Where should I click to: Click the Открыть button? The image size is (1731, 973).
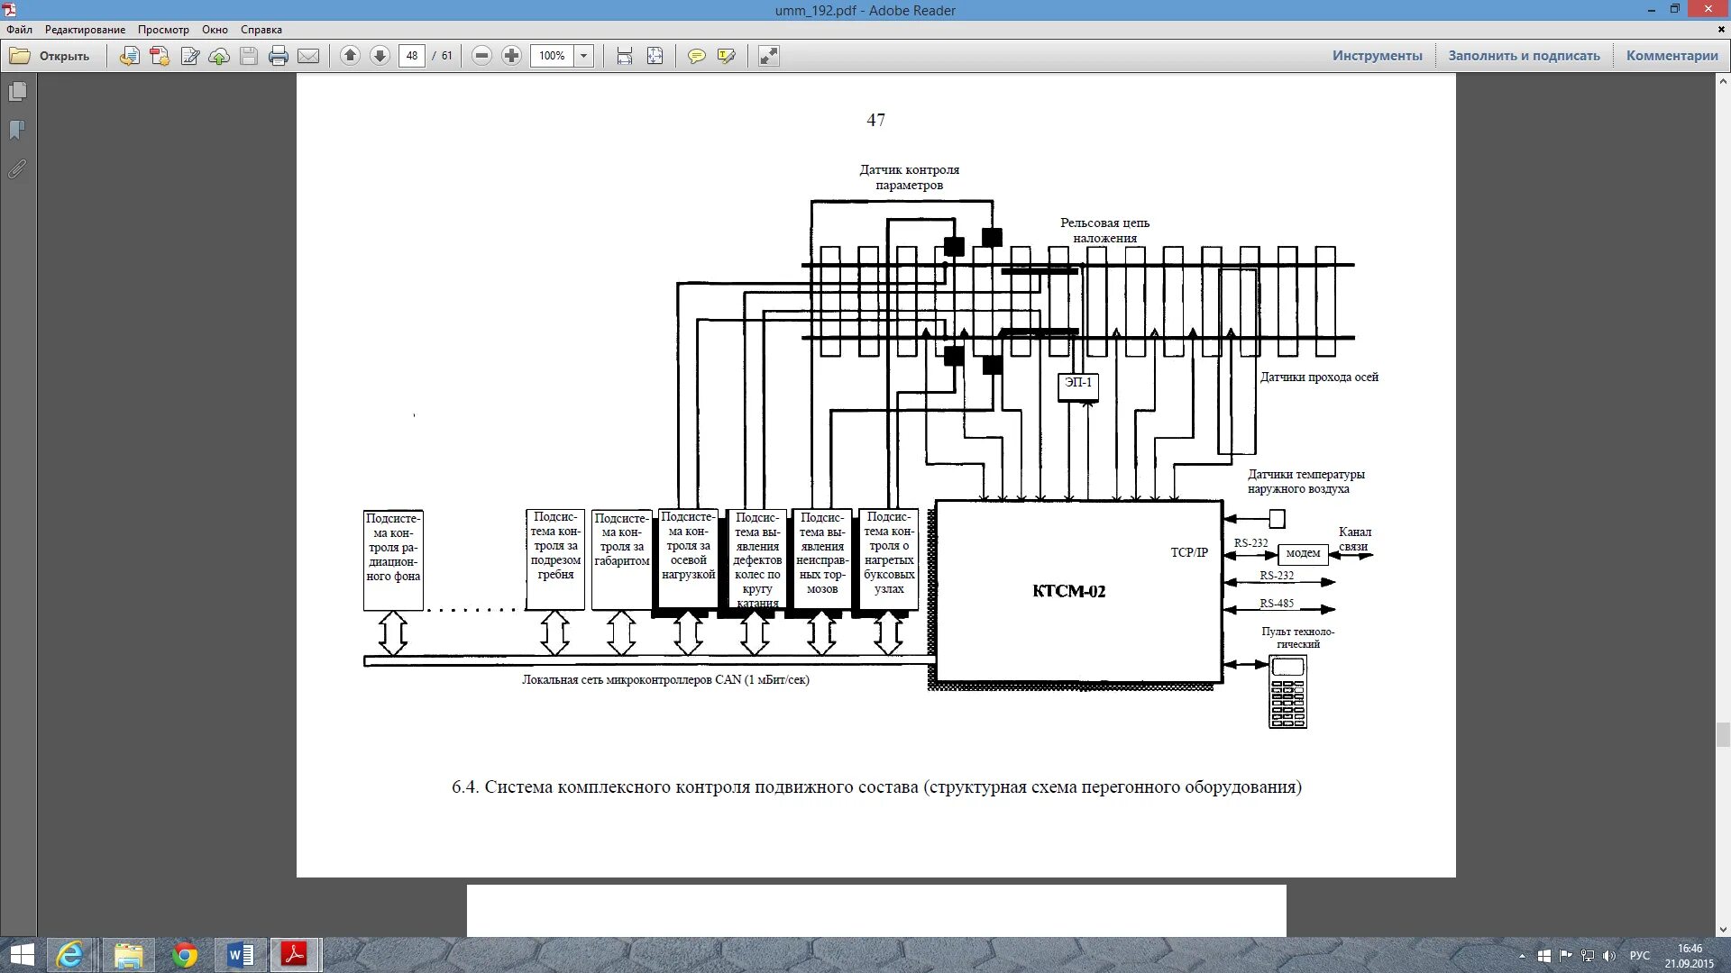(x=50, y=56)
